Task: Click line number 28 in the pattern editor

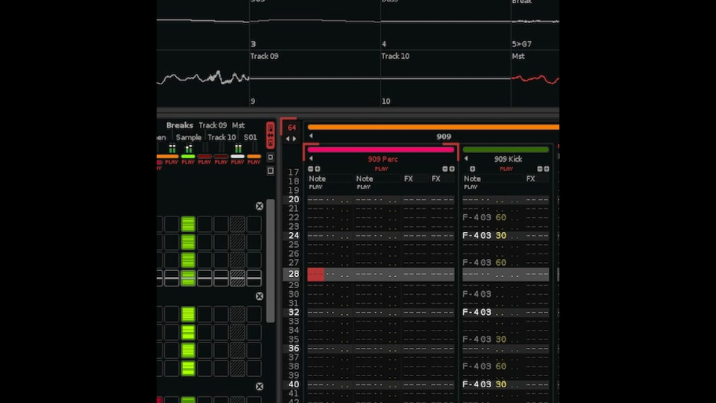Action: (293, 274)
